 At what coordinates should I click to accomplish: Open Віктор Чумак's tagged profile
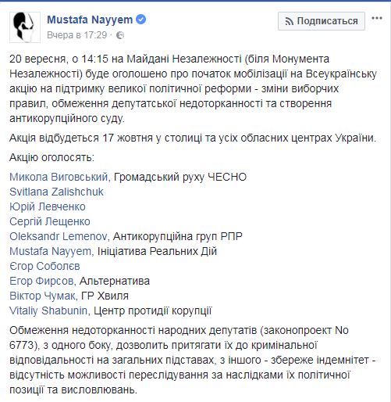[x=43, y=296]
